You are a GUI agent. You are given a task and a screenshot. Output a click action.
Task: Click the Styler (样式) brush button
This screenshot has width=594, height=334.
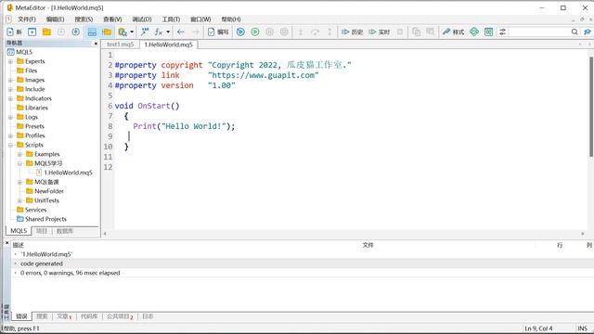[x=453, y=32]
